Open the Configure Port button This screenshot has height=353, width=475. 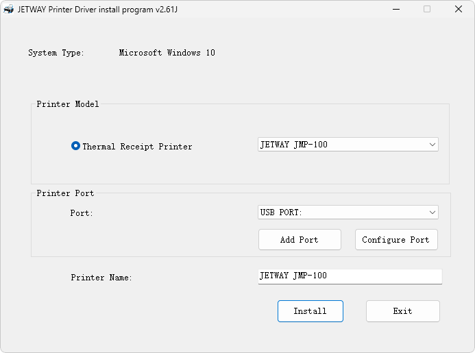tap(396, 240)
